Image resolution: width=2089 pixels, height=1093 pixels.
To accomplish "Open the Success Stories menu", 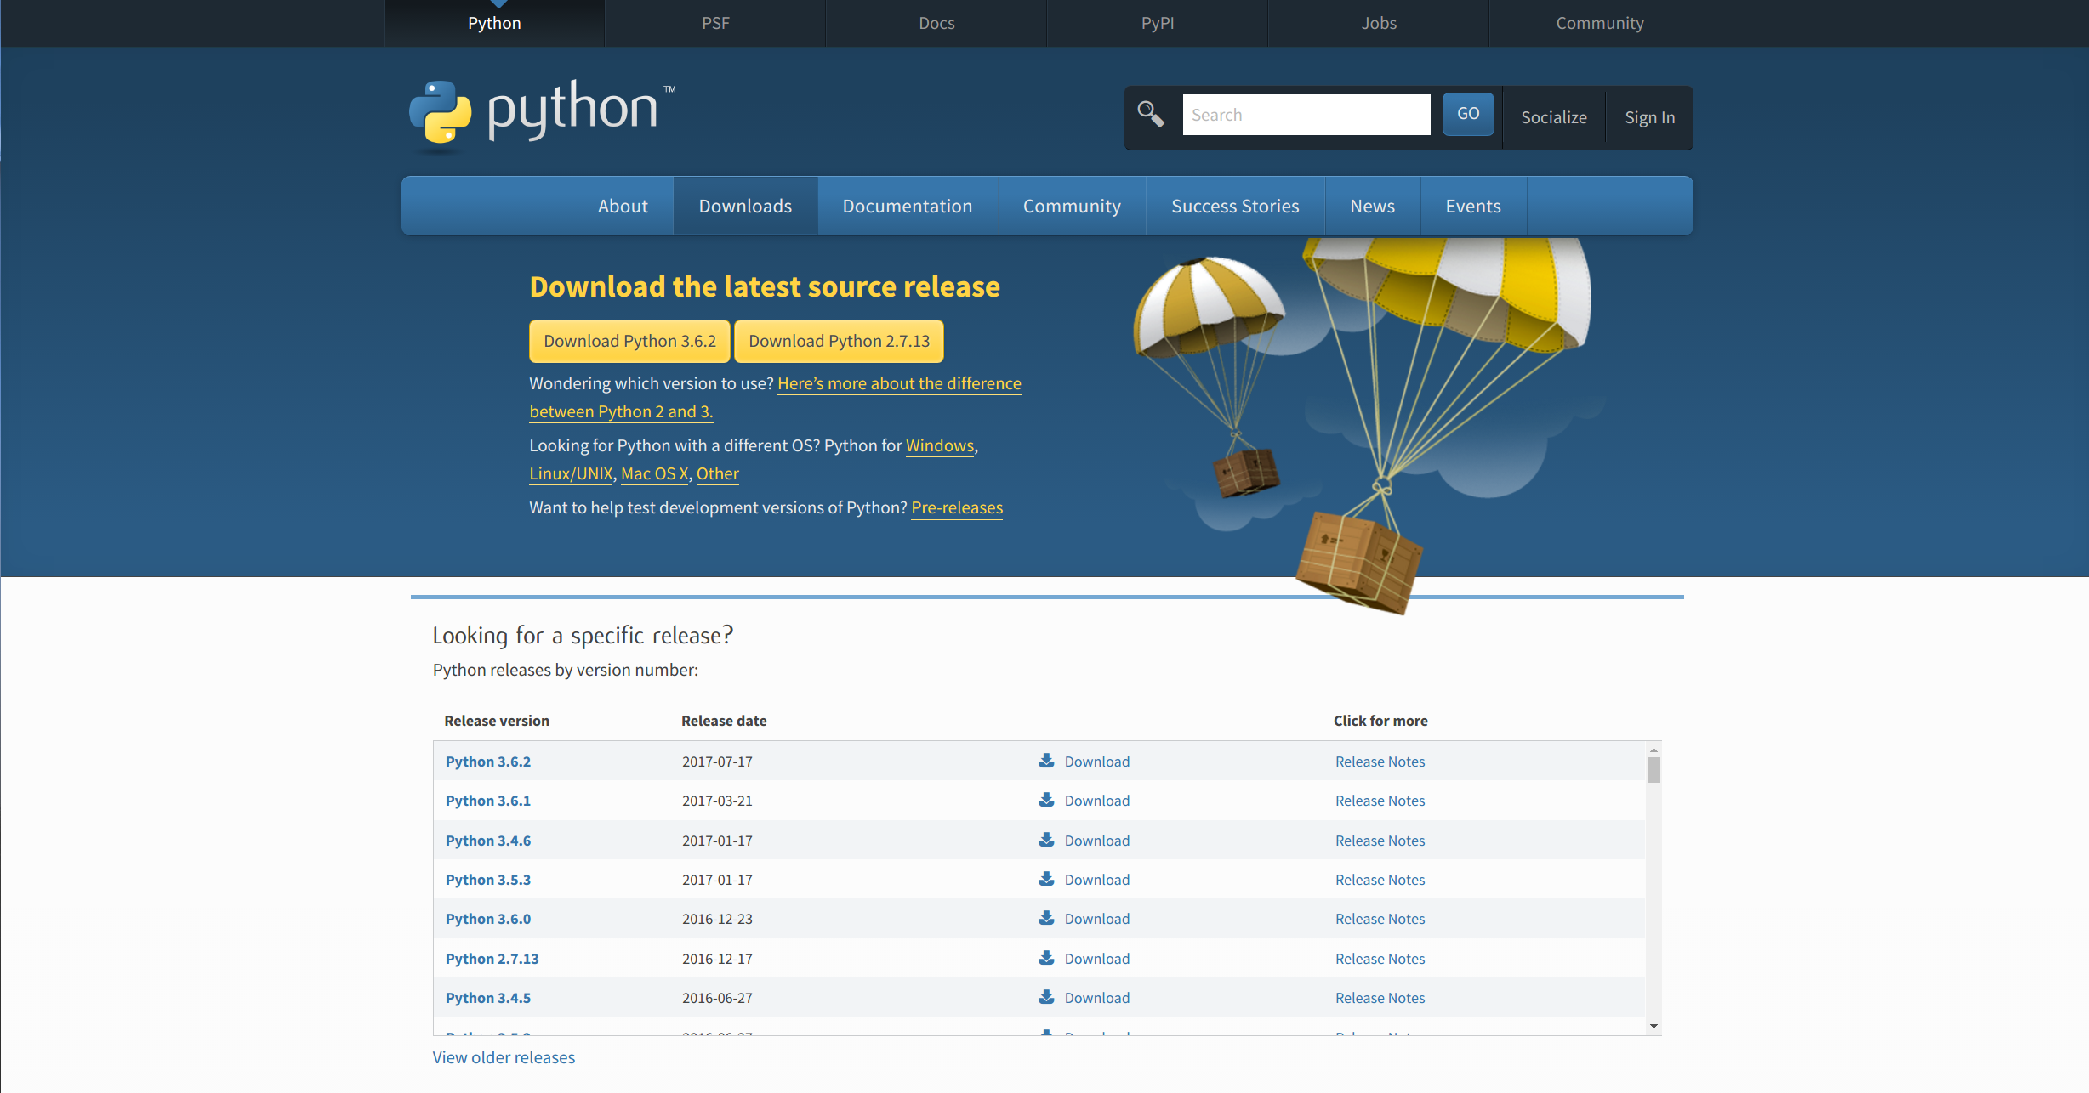I will tap(1235, 206).
